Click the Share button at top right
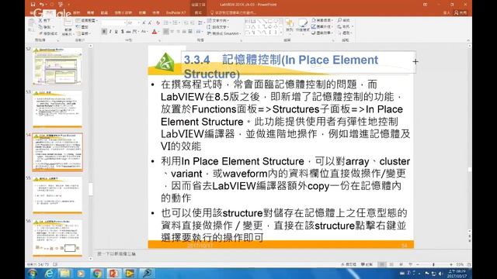Viewport: 497px width, 279px height. coord(461,12)
